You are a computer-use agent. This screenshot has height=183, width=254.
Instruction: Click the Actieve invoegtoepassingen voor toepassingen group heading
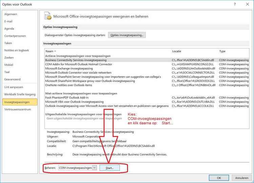pyautogui.click(x=78, y=56)
